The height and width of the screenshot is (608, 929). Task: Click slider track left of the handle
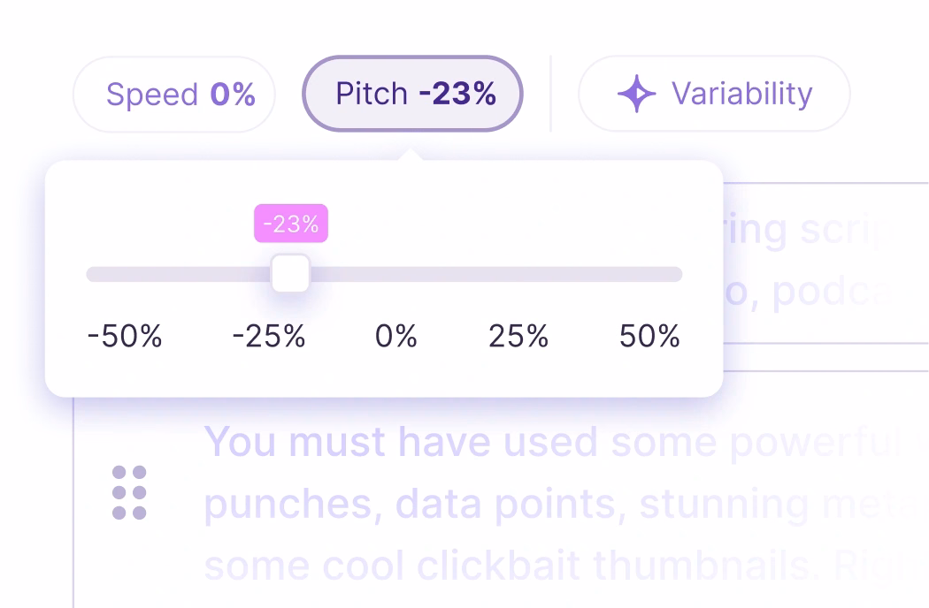(177, 274)
